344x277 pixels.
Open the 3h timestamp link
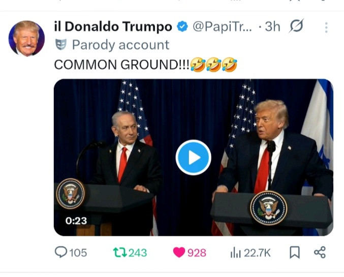(x=272, y=27)
